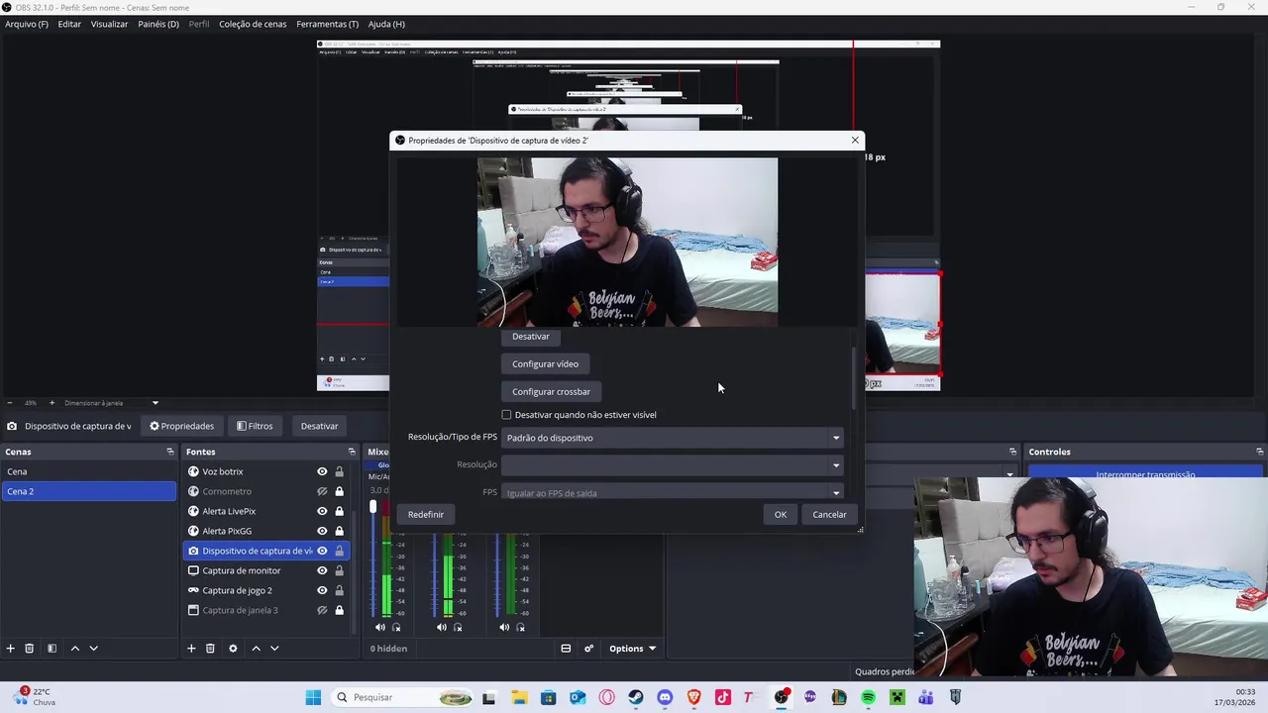This screenshot has height=713, width=1268.
Task: Mute third mixer channel speaker icon
Action: (x=504, y=627)
